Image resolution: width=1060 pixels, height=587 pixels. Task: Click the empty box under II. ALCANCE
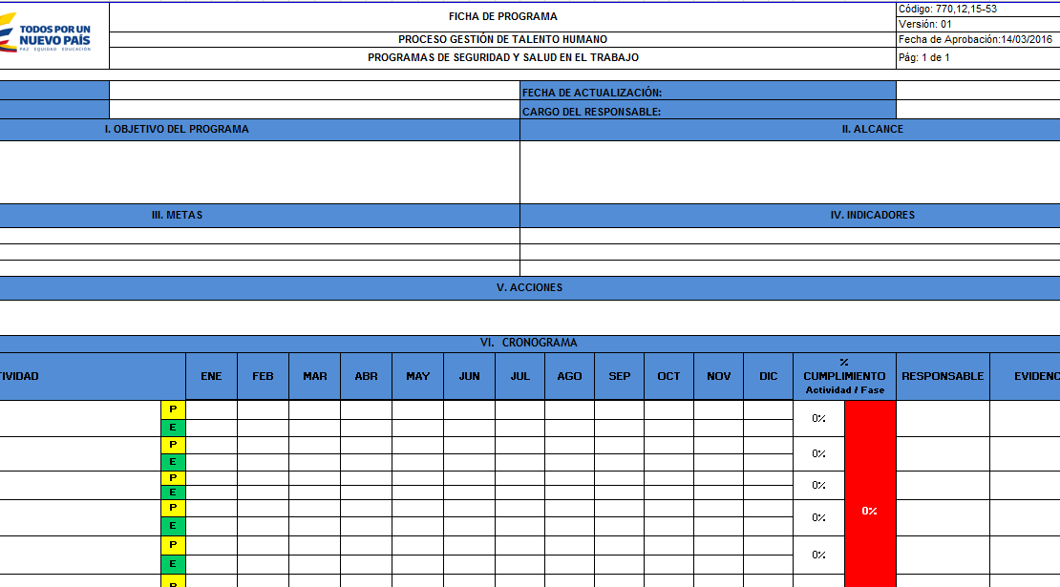[x=791, y=172]
